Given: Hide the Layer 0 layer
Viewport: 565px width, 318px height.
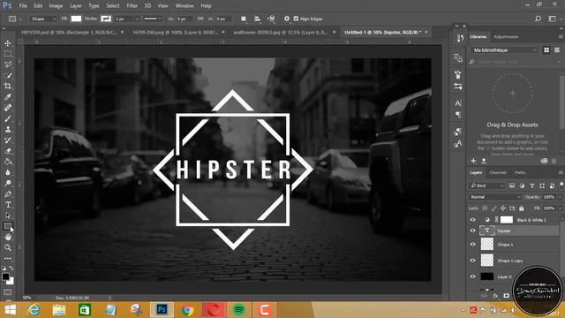Looking at the screenshot, I should pos(473,276).
